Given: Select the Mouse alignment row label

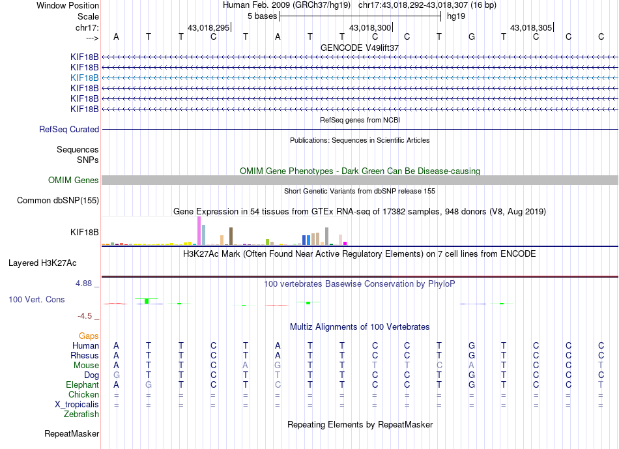Looking at the screenshot, I should (86, 366).
